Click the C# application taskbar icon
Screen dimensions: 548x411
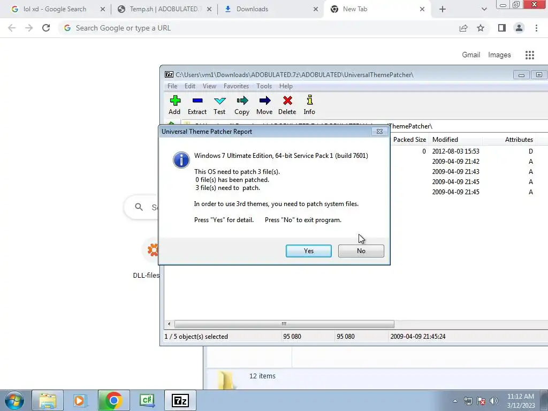point(147,400)
